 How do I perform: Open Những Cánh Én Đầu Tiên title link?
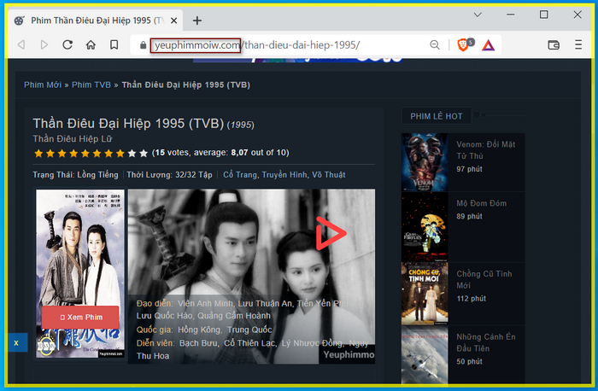pos(485,342)
